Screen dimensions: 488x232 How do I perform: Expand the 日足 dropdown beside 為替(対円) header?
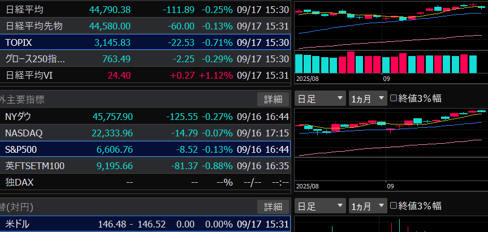(x=320, y=205)
